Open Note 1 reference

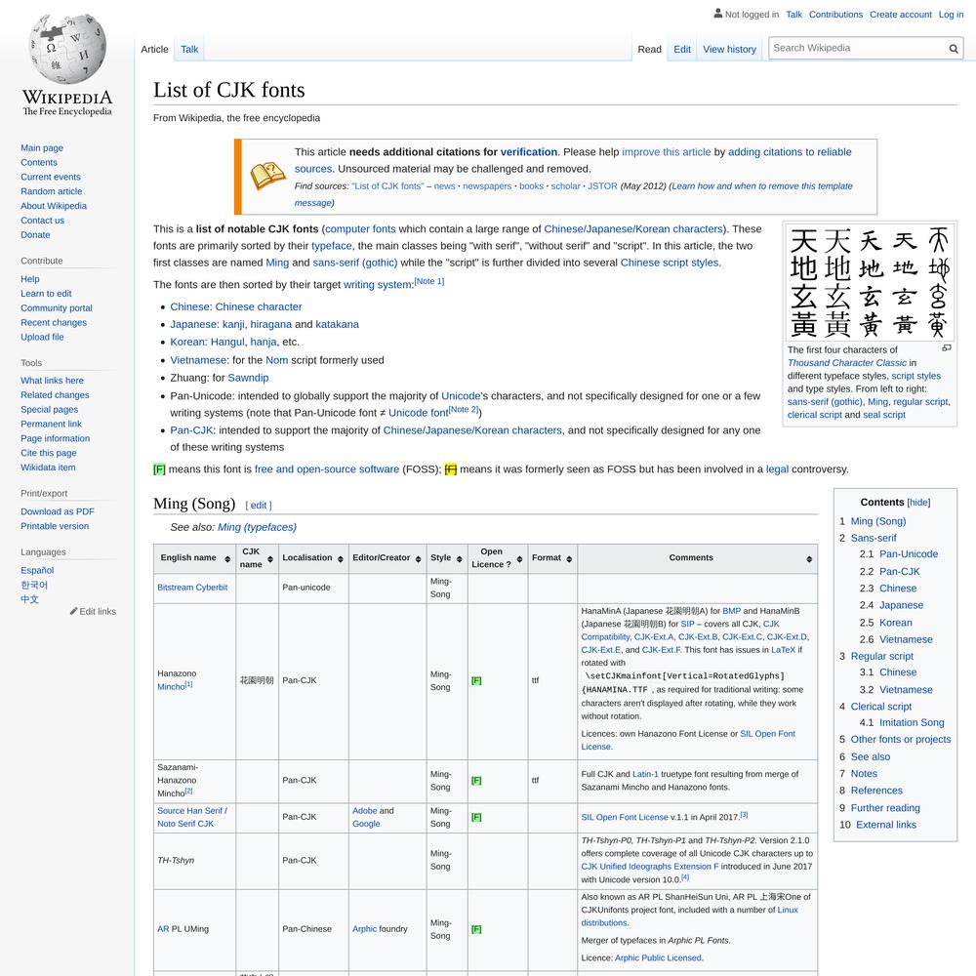pyautogui.click(x=429, y=281)
